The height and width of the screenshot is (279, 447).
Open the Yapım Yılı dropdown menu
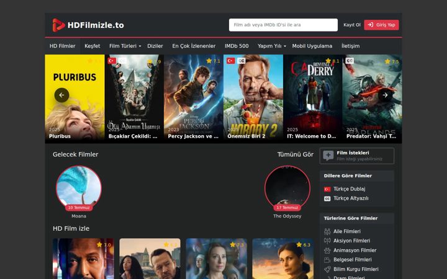[271, 46]
